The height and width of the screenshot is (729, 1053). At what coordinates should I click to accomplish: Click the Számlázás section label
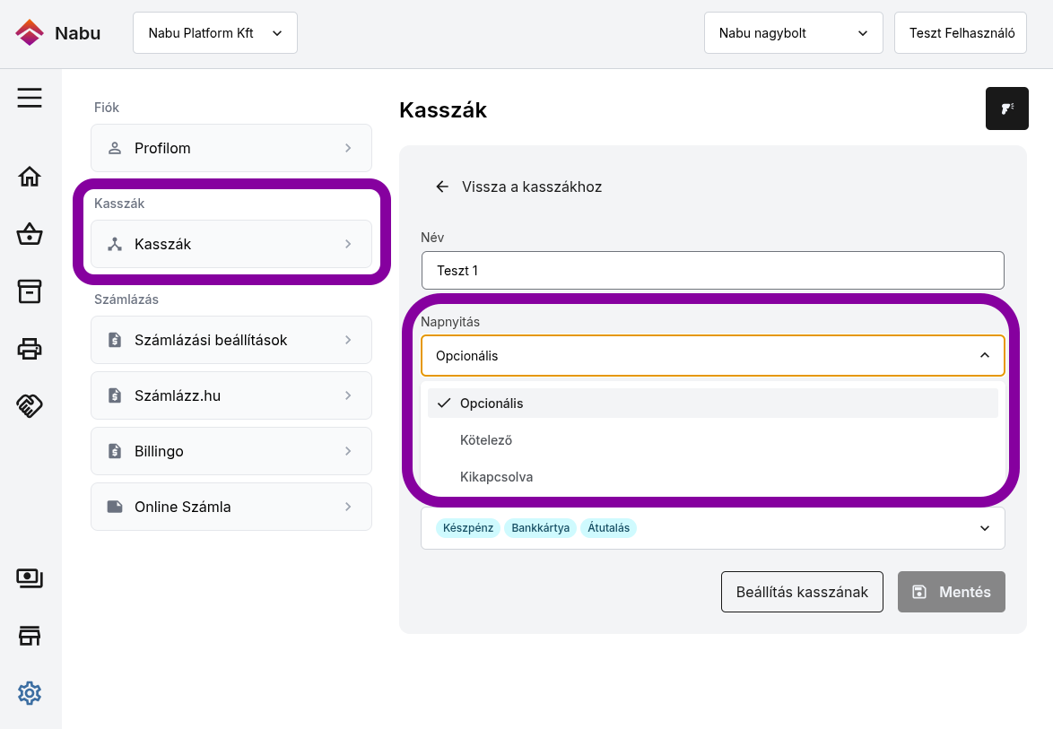pyautogui.click(x=126, y=299)
